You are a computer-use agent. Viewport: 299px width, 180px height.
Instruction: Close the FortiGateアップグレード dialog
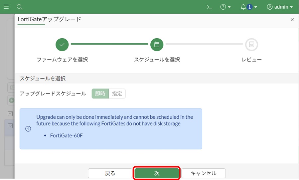point(292,20)
